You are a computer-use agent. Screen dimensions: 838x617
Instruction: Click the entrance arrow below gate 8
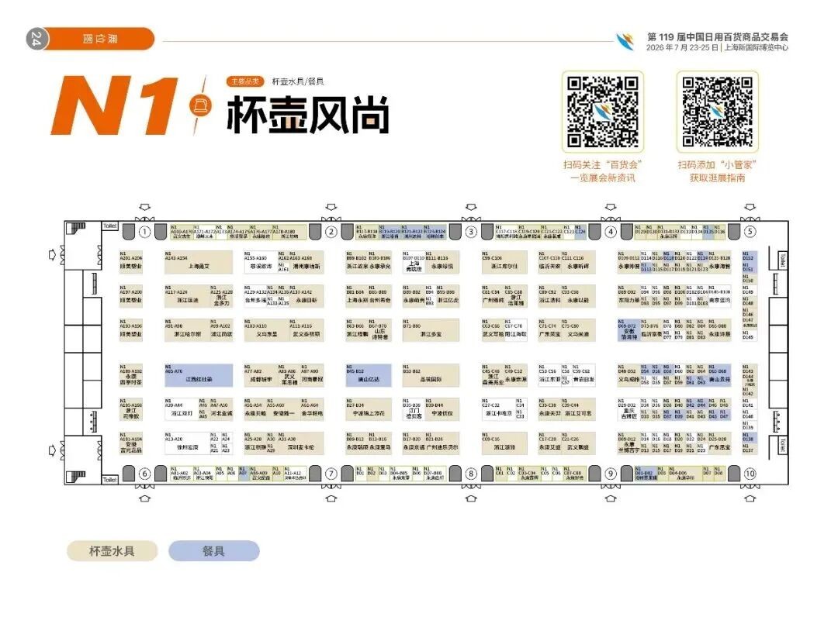[x=471, y=498]
